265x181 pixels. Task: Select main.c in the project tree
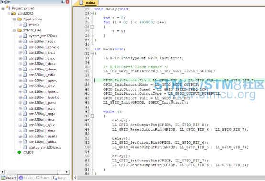coord(34,25)
